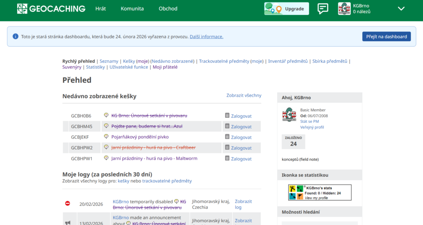Open the Trackovatelné předměty navigation link
The height and width of the screenshot is (225, 423).
(224, 61)
